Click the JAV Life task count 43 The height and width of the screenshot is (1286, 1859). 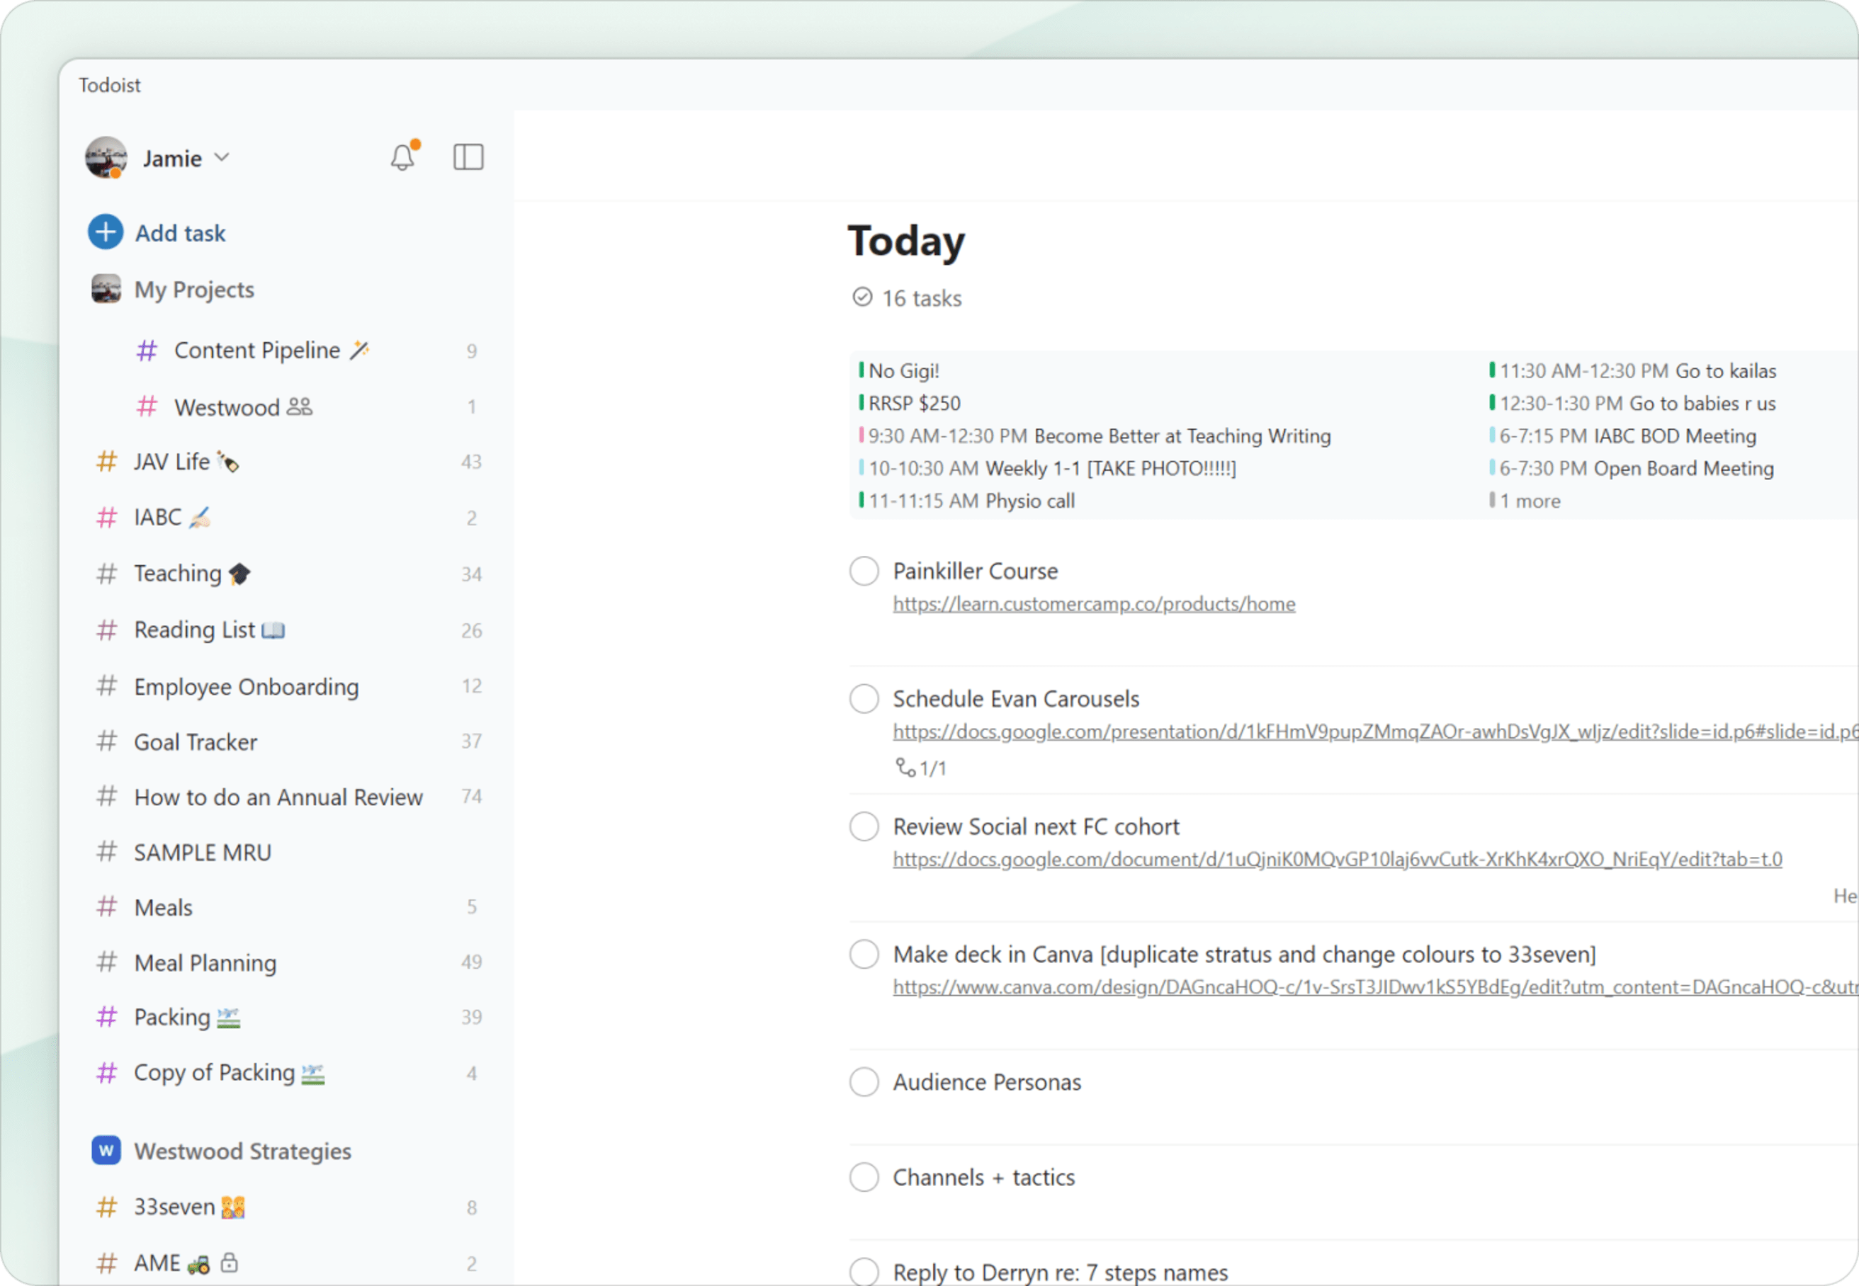click(x=472, y=462)
